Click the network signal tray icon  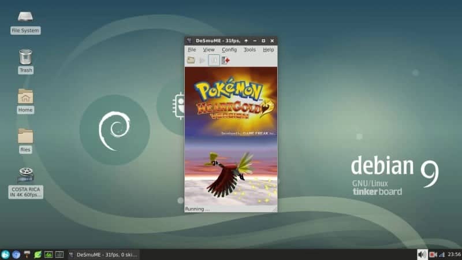click(x=442, y=254)
